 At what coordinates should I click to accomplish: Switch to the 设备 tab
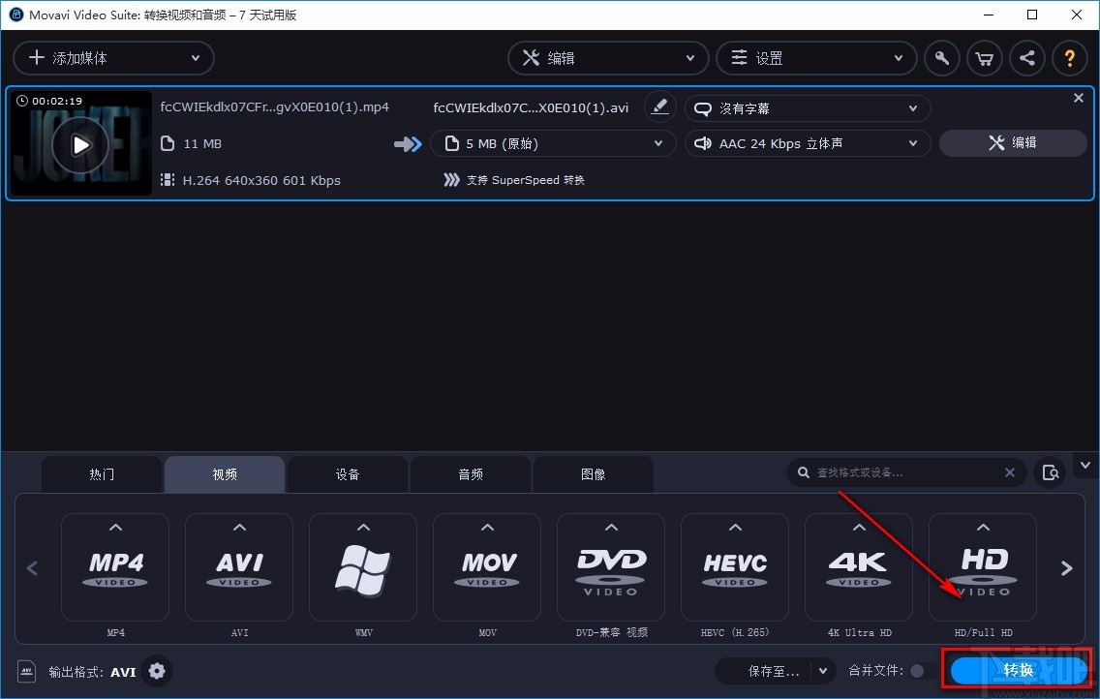pyautogui.click(x=348, y=474)
